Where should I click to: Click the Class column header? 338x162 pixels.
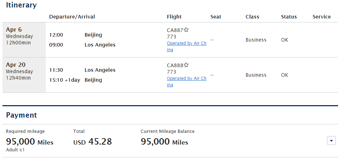pos(252,17)
